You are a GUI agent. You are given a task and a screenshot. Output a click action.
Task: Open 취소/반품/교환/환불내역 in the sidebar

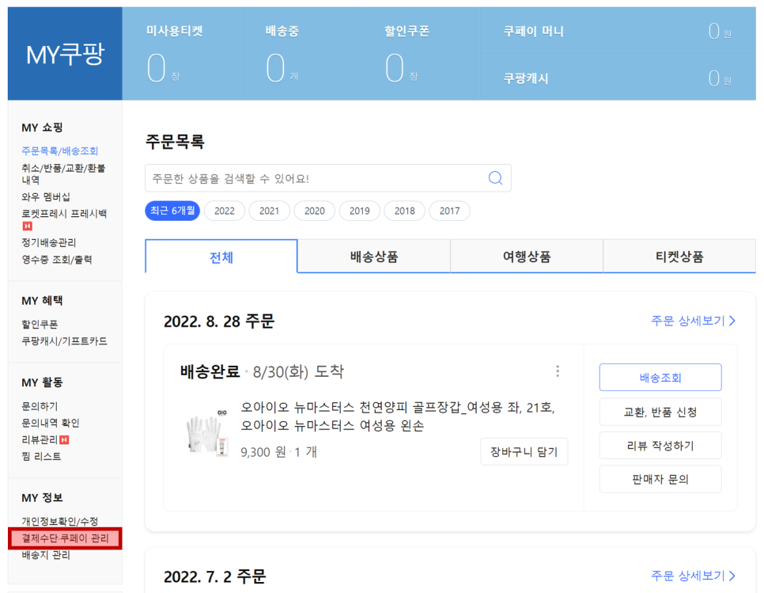point(63,173)
